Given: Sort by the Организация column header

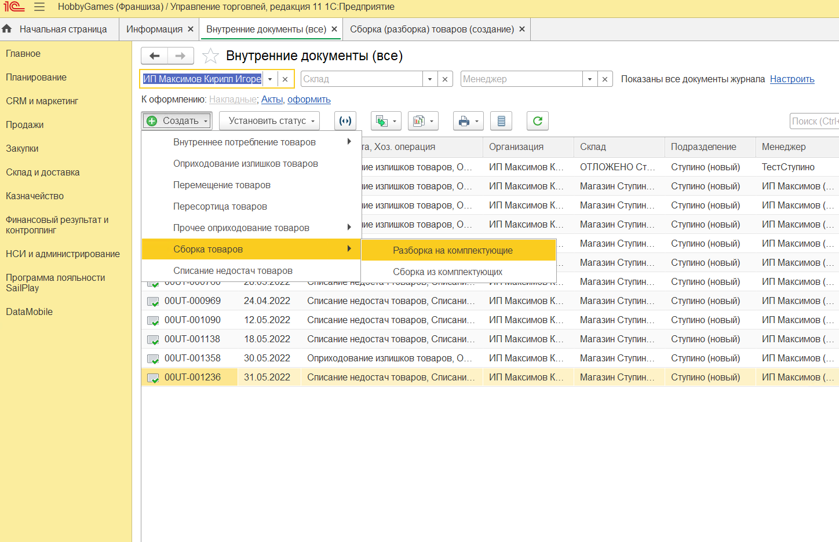Looking at the screenshot, I should 528,147.
